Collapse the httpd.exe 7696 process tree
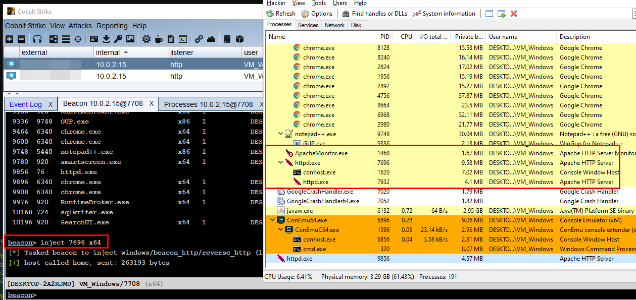Viewport: 636px width, 300px height. (281, 163)
